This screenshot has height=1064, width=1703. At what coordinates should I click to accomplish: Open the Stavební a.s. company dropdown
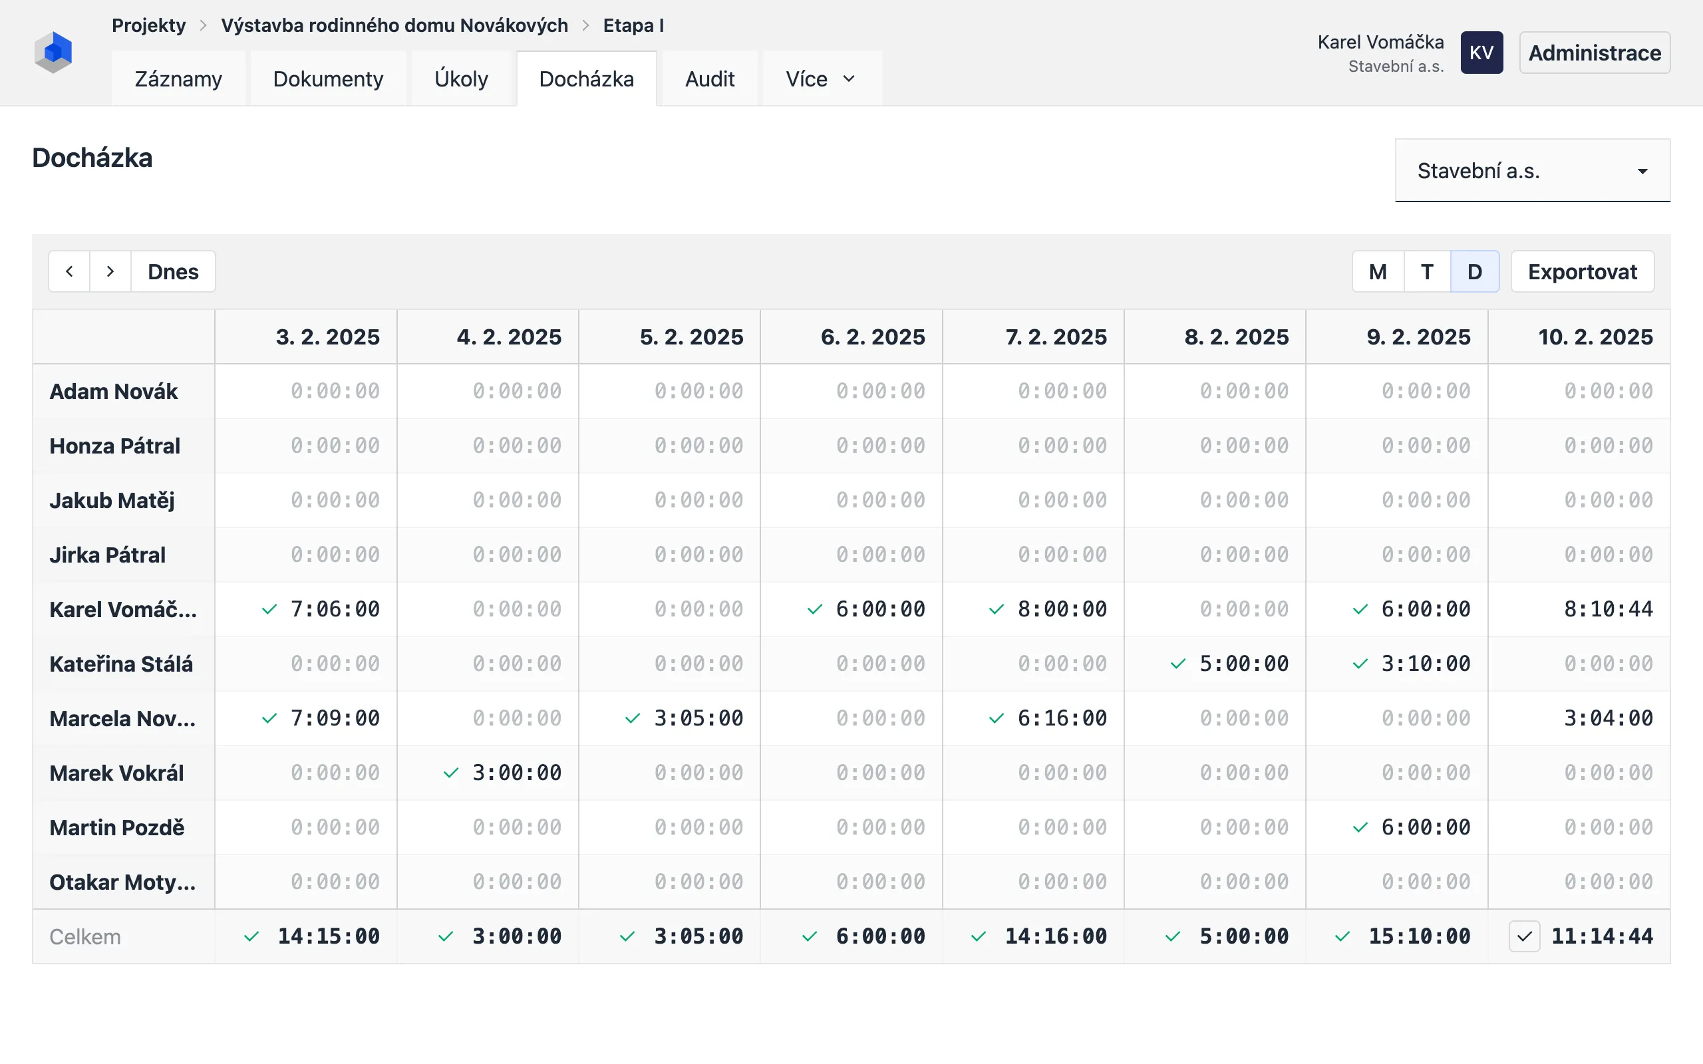1533,170
